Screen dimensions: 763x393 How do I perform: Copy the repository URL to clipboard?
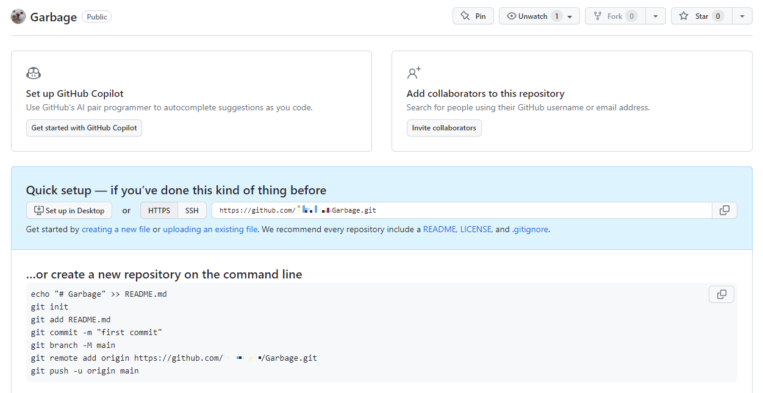[x=725, y=210]
